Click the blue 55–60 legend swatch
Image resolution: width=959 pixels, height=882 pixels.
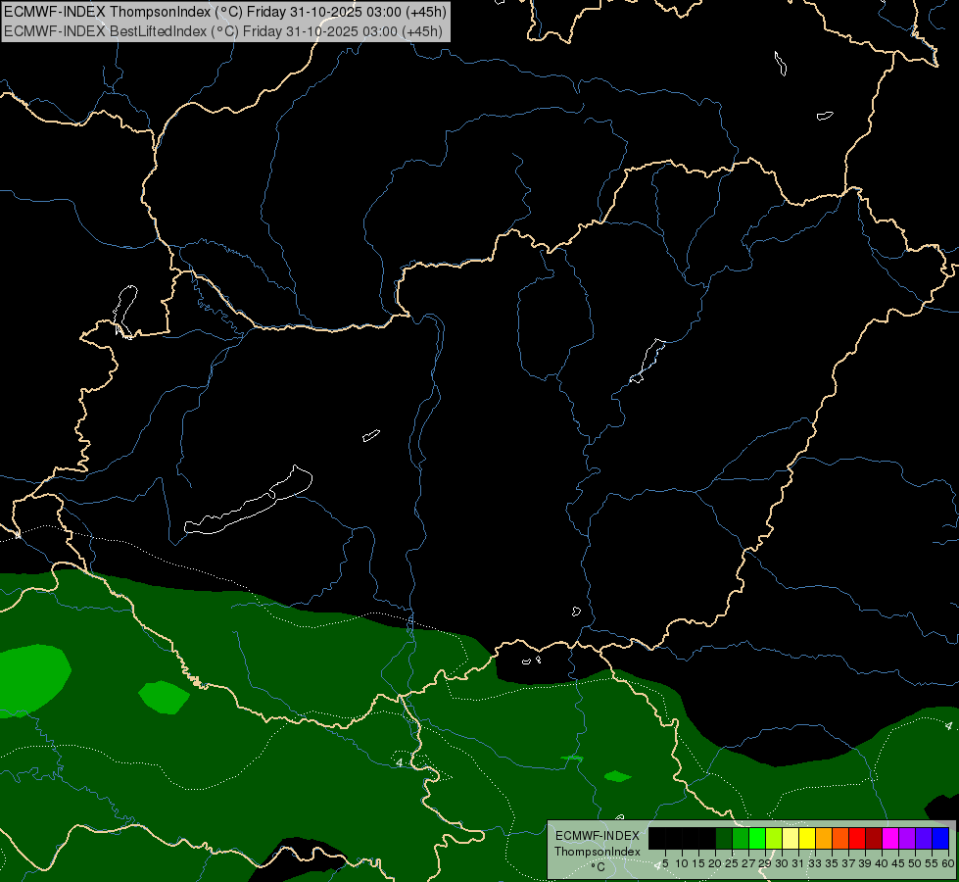[x=940, y=838]
